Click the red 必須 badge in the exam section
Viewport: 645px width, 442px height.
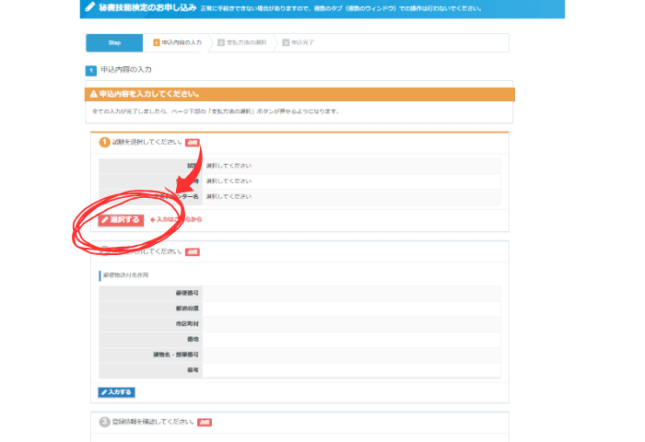192,143
